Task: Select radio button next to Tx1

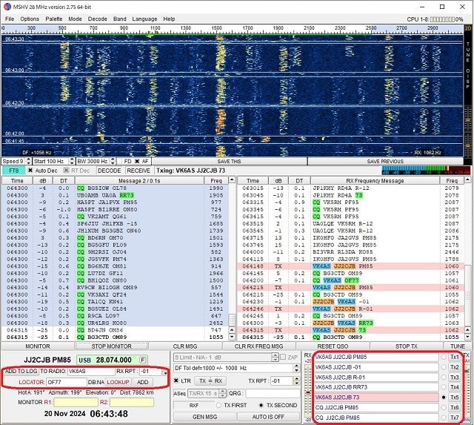Action: click(x=444, y=358)
